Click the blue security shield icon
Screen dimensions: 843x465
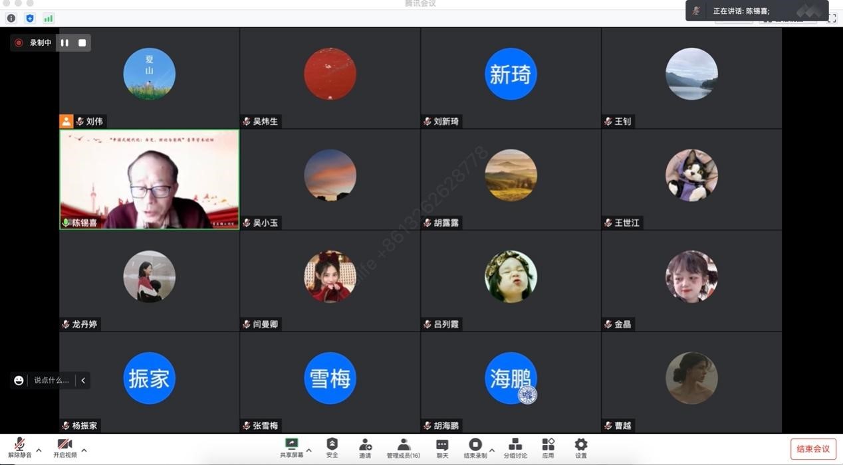pyautogui.click(x=29, y=19)
